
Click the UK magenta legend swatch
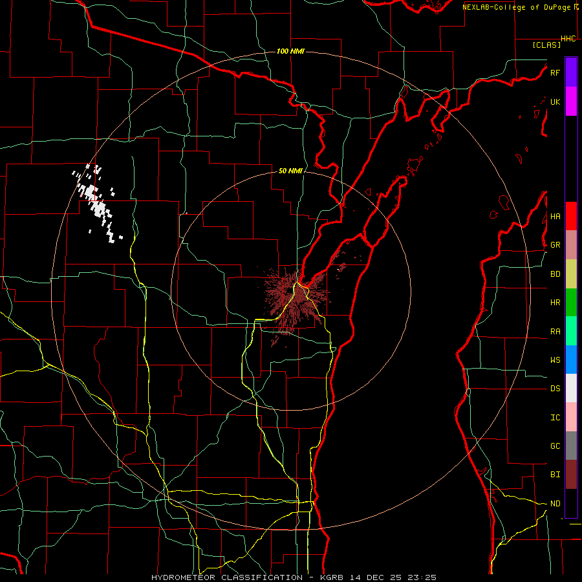point(571,102)
